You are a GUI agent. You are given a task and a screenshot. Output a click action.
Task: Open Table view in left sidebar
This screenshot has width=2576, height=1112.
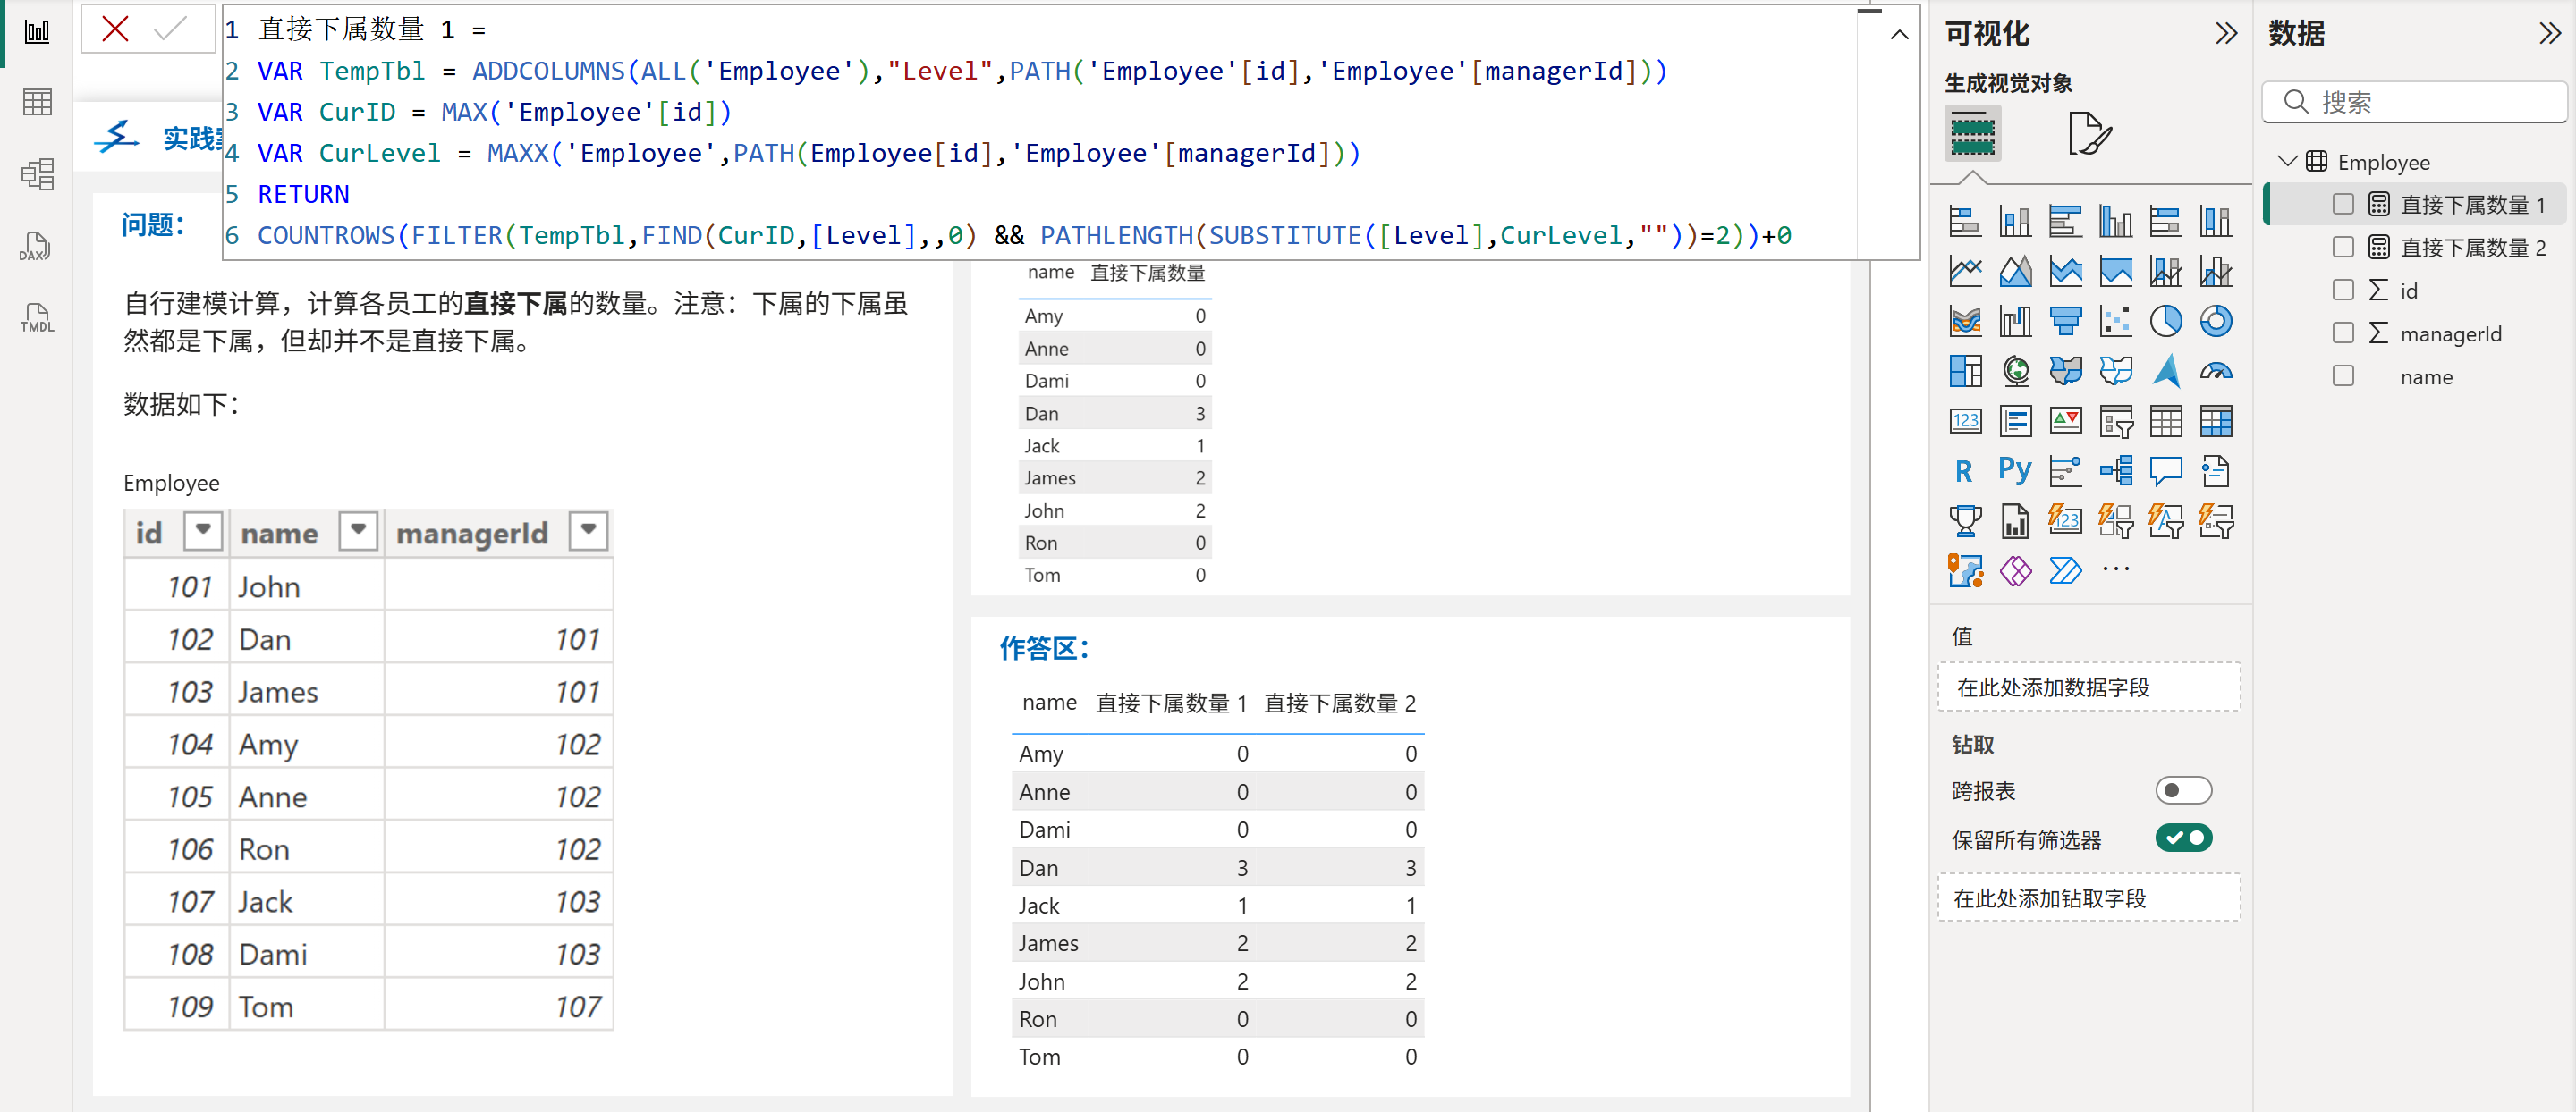pyautogui.click(x=37, y=102)
